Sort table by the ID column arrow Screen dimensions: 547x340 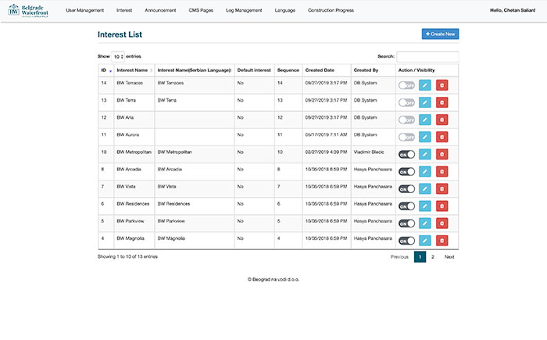point(111,71)
